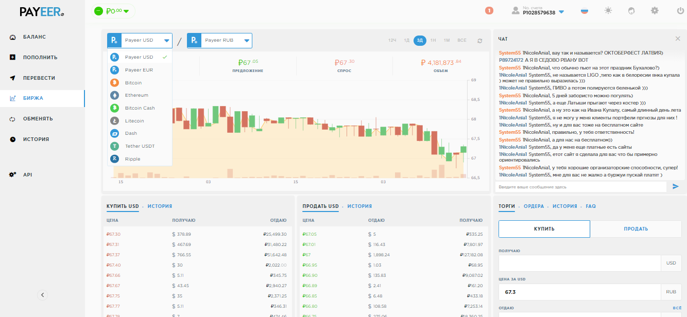
Task: Click the green minus balance circle icon
Action: (98, 11)
